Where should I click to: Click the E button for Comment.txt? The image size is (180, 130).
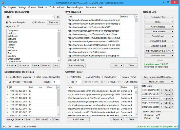[173, 103]
